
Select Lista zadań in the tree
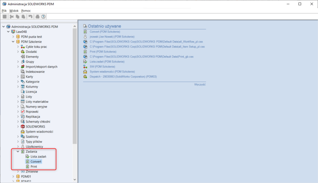click(38, 157)
